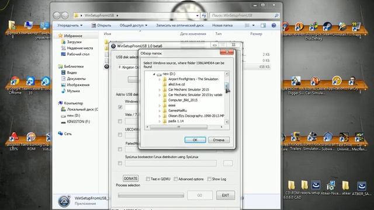The width and height of the screenshot is (374, 210).
Task: Select the Test Drive Unlimited desktop icon
Action: [344, 141]
